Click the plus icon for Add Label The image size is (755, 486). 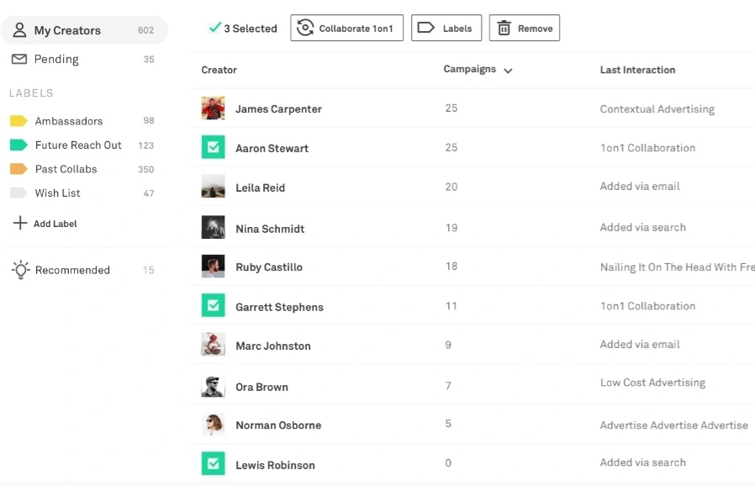(x=19, y=223)
